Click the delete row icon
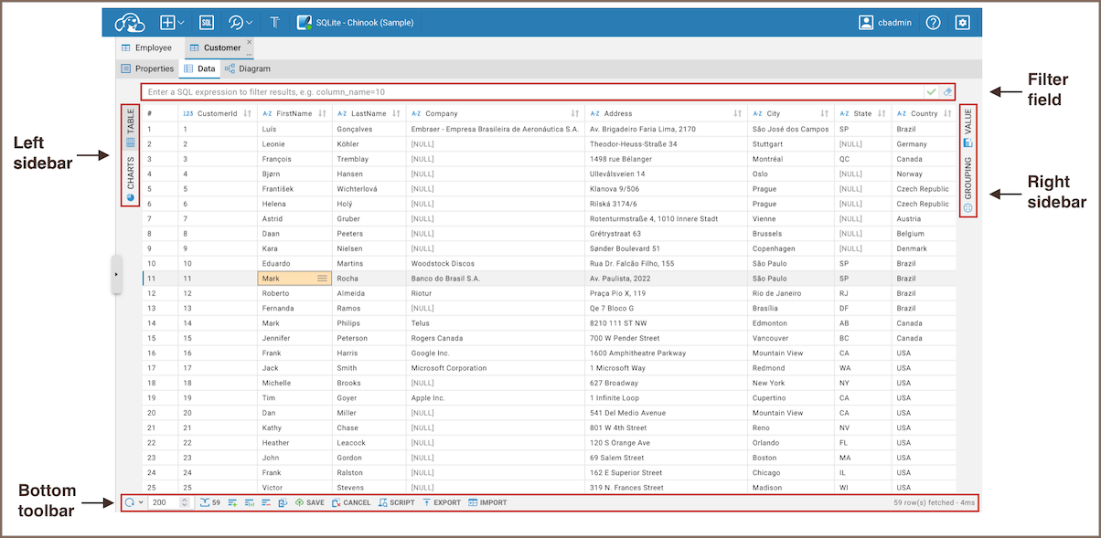The height and width of the screenshot is (538, 1101). pyautogui.click(x=266, y=502)
